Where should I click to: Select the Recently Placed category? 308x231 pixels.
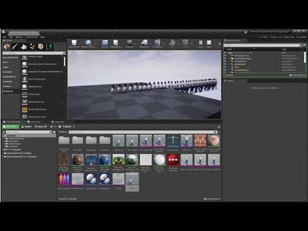coord(10,58)
